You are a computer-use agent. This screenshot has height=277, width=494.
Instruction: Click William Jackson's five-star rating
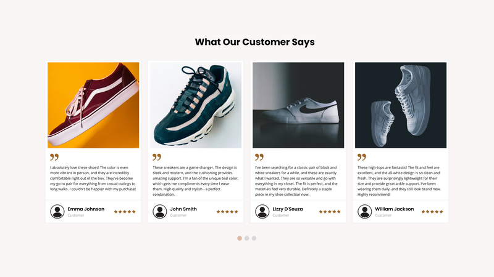click(x=432, y=212)
